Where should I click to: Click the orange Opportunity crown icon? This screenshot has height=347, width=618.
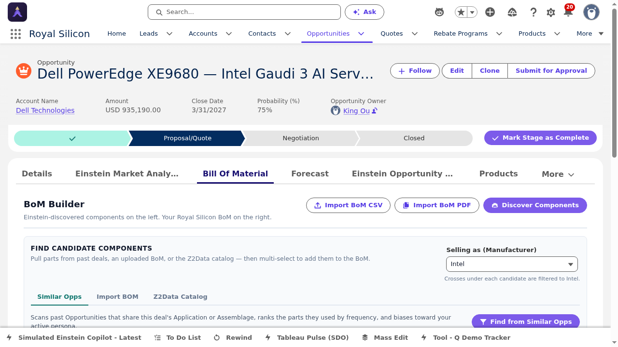pyautogui.click(x=24, y=71)
